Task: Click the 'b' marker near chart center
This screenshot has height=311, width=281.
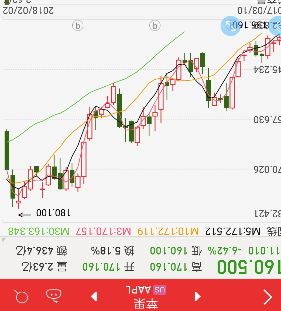Action: point(155,26)
